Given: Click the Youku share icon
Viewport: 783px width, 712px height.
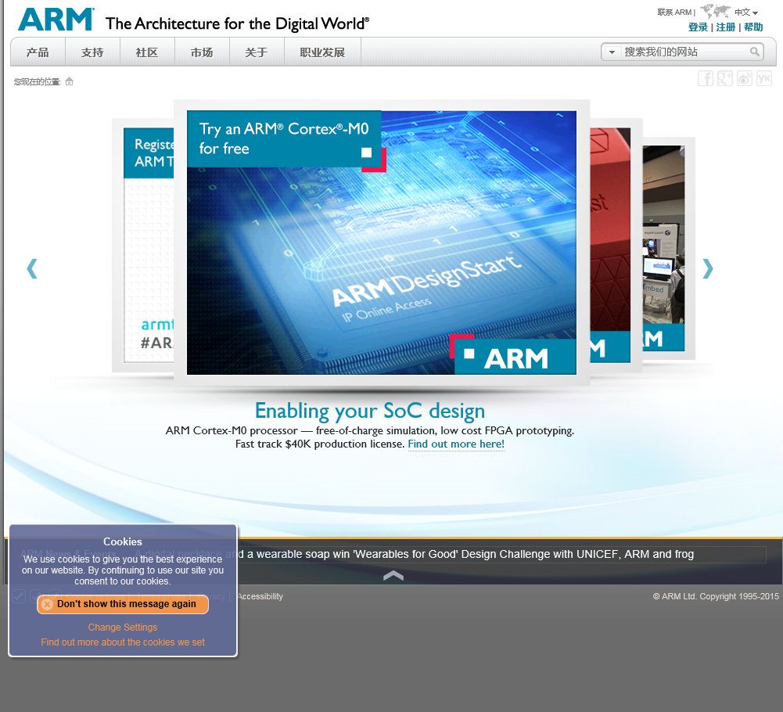Looking at the screenshot, I should point(764,78).
